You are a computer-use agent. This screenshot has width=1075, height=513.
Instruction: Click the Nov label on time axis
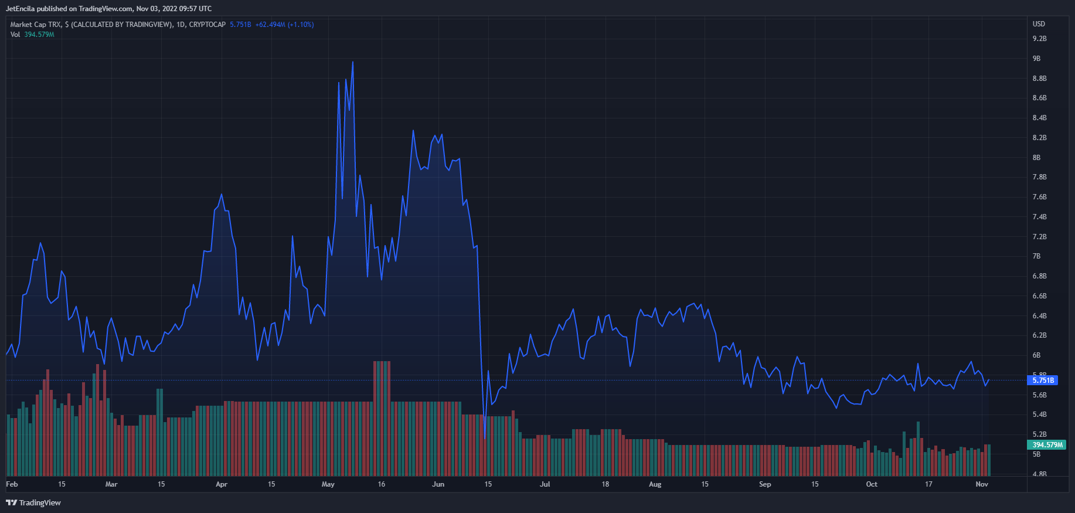[x=982, y=484]
